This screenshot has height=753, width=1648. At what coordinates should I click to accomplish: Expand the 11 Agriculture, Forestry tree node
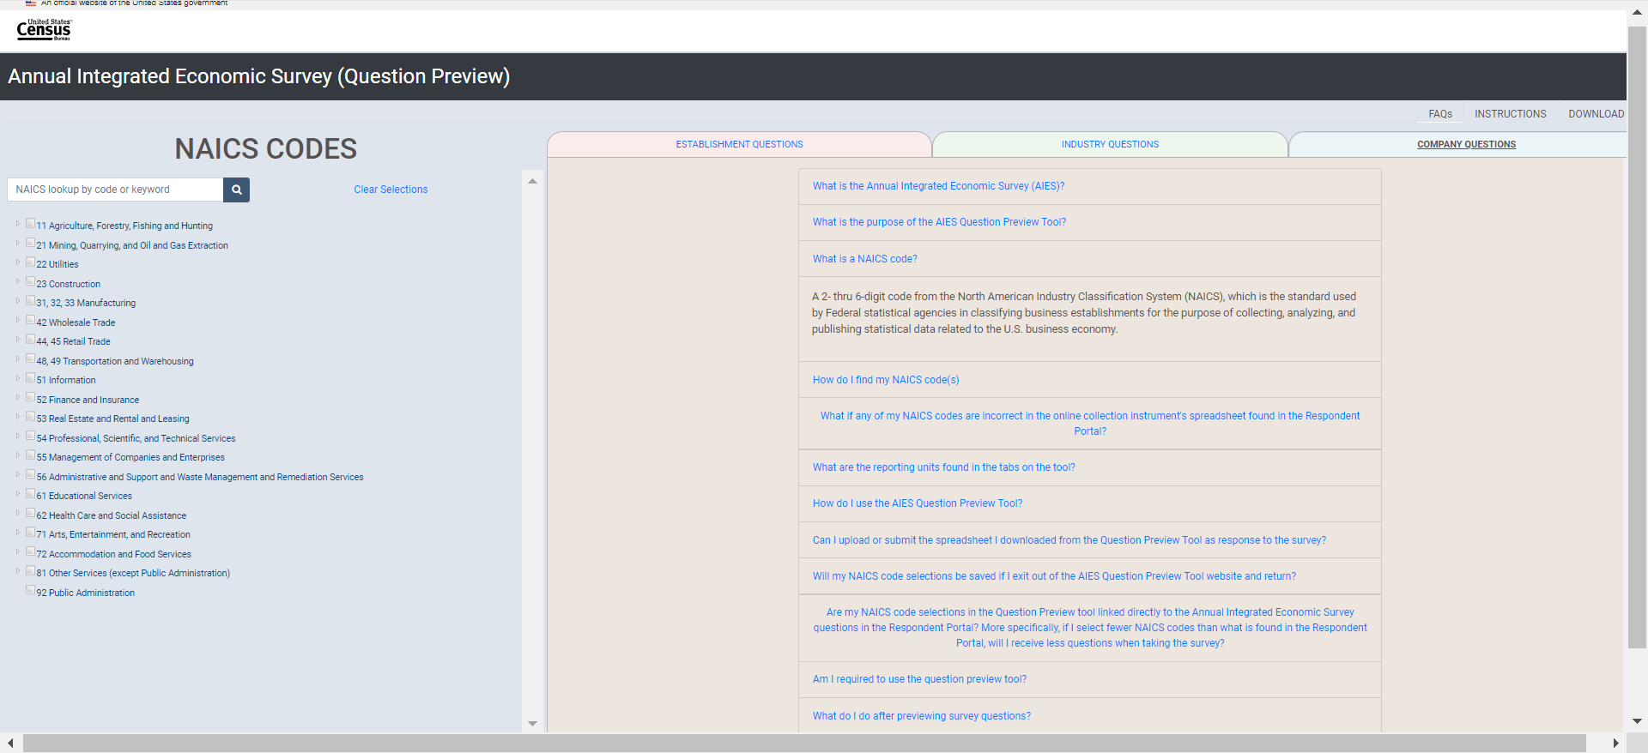click(17, 224)
